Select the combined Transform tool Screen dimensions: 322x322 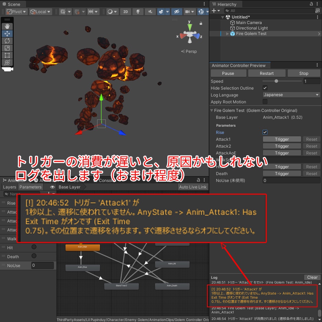(x=7, y=62)
